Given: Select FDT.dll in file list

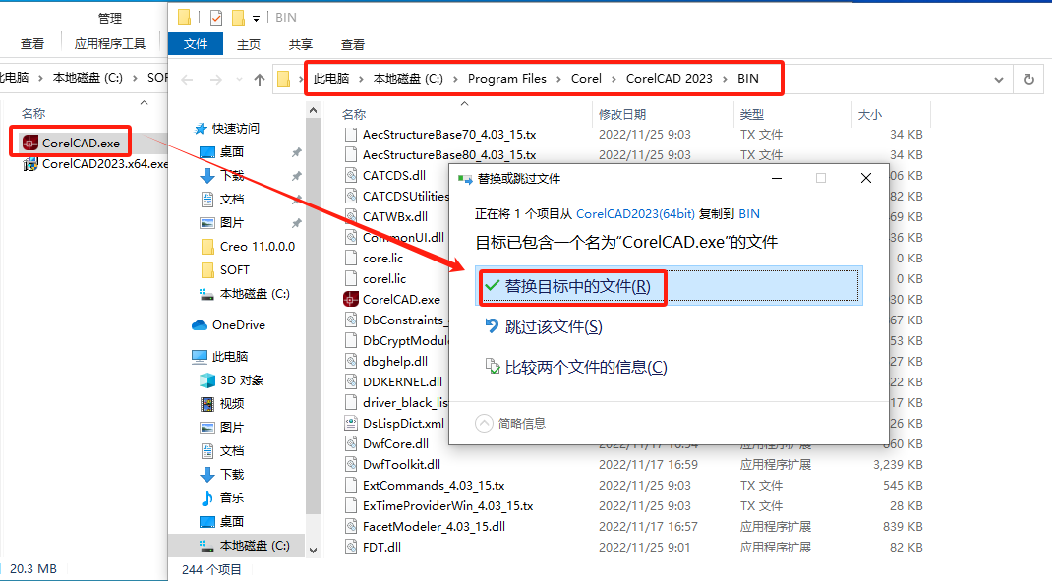Looking at the screenshot, I should click(381, 547).
